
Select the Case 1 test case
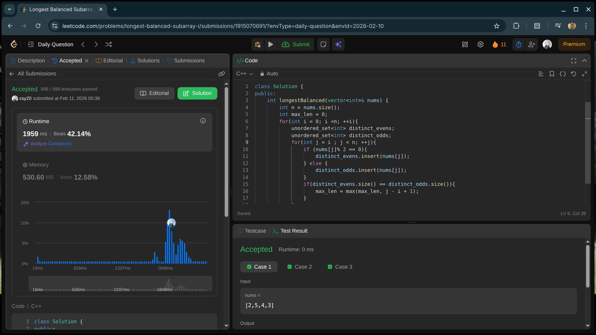tap(258, 267)
